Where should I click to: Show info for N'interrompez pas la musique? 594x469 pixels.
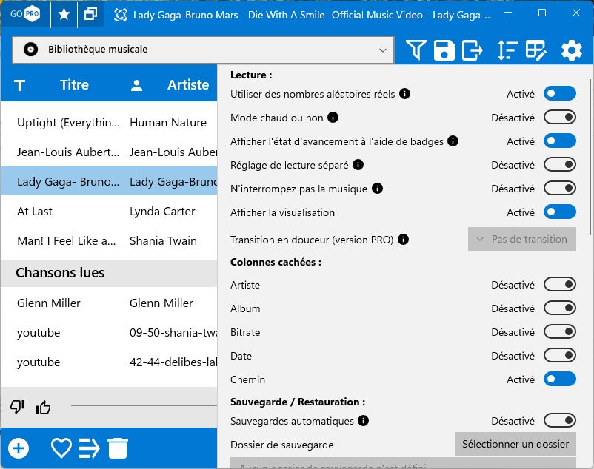pos(377,188)
